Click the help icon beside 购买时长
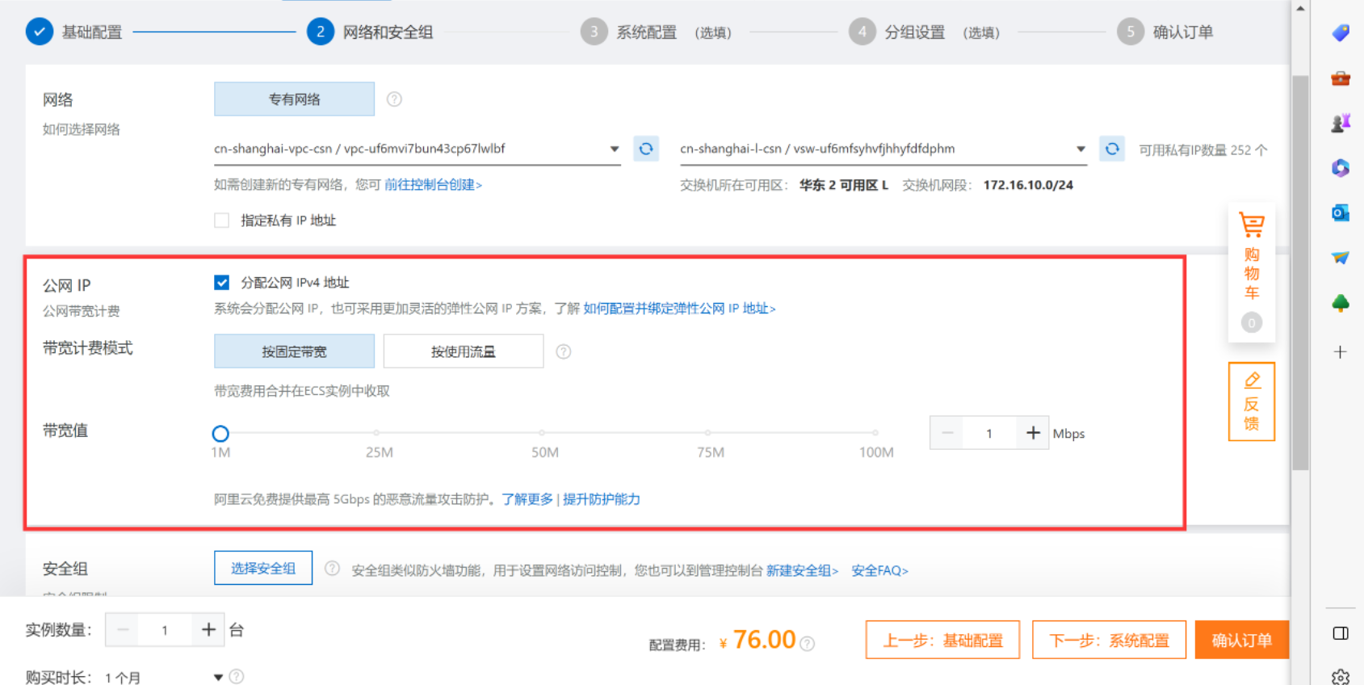 pos(237,677)
